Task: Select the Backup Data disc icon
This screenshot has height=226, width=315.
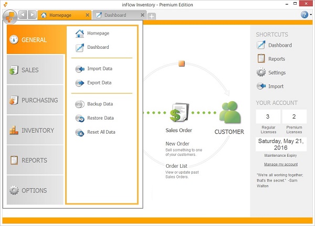Action: pos(80,104)
